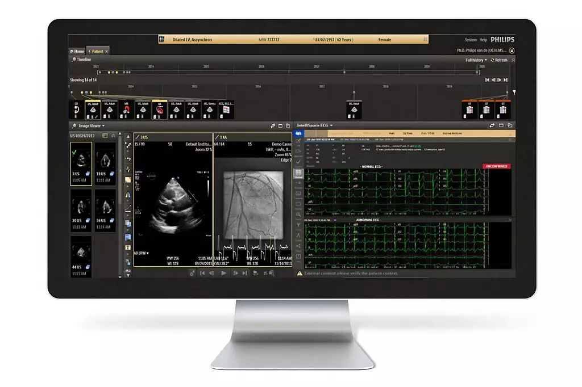Toggle the user lock icon beside username
Image resolution: width=582 pixels, height=387 pixels.
(512, 51)
